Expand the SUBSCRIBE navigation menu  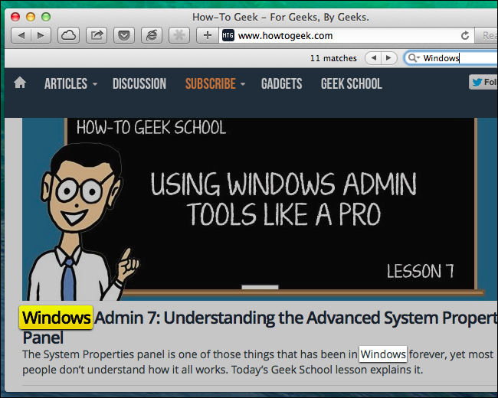point(215,83)
